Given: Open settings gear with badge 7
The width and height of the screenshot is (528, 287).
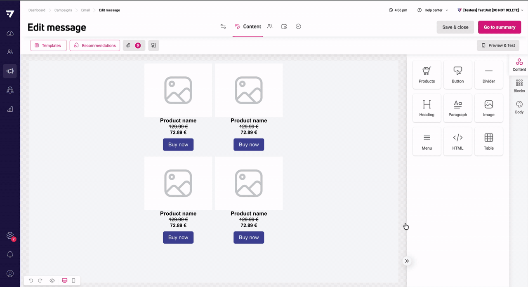Looking at the screenshot, I should [10, 236].
